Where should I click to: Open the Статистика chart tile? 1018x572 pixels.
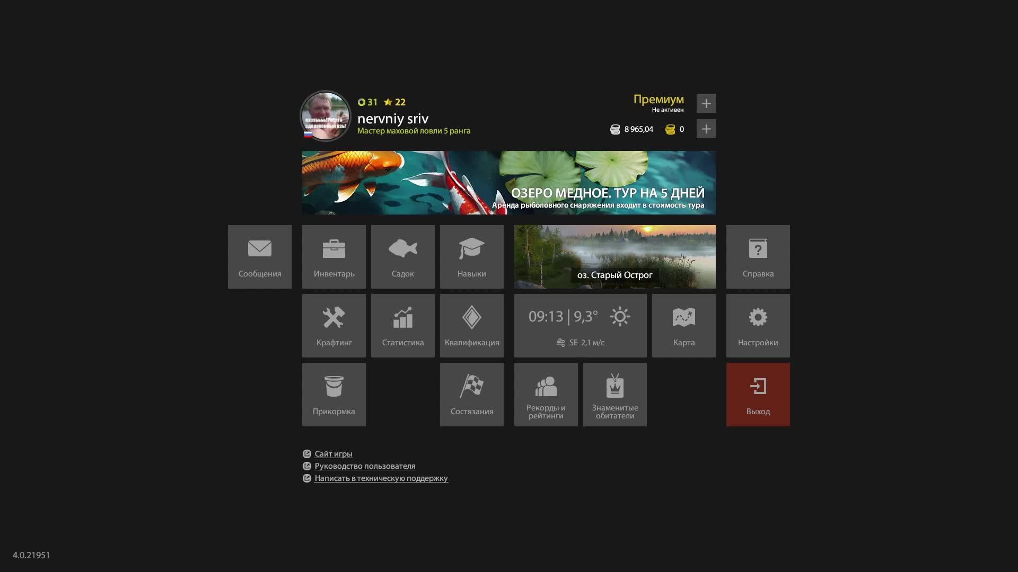tap(403, 326)
